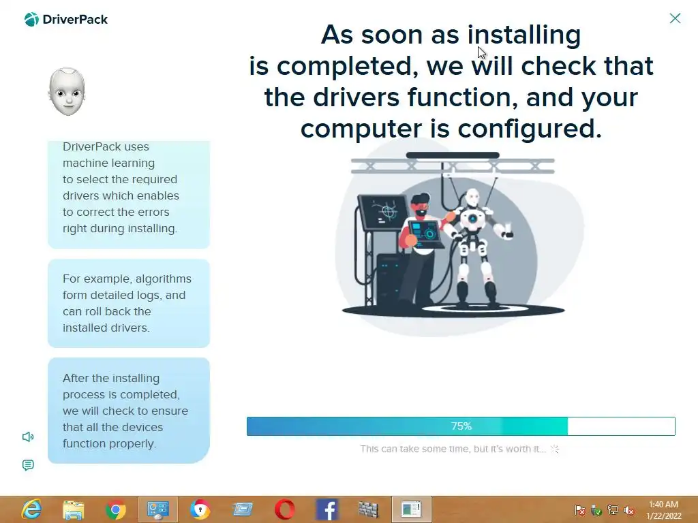Launch the Opera browser from the taskbar
The width and height of the screenshot is (698, 523).
(x=284, y=509)
